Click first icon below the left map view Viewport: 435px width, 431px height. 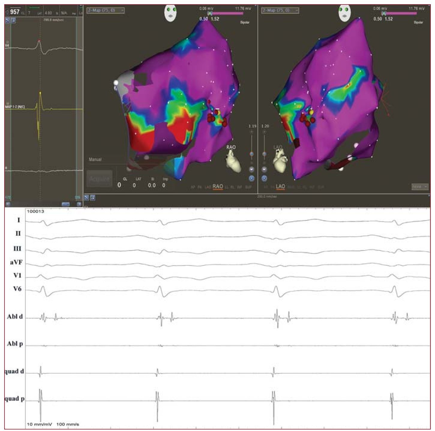click(x=87, y=197)
